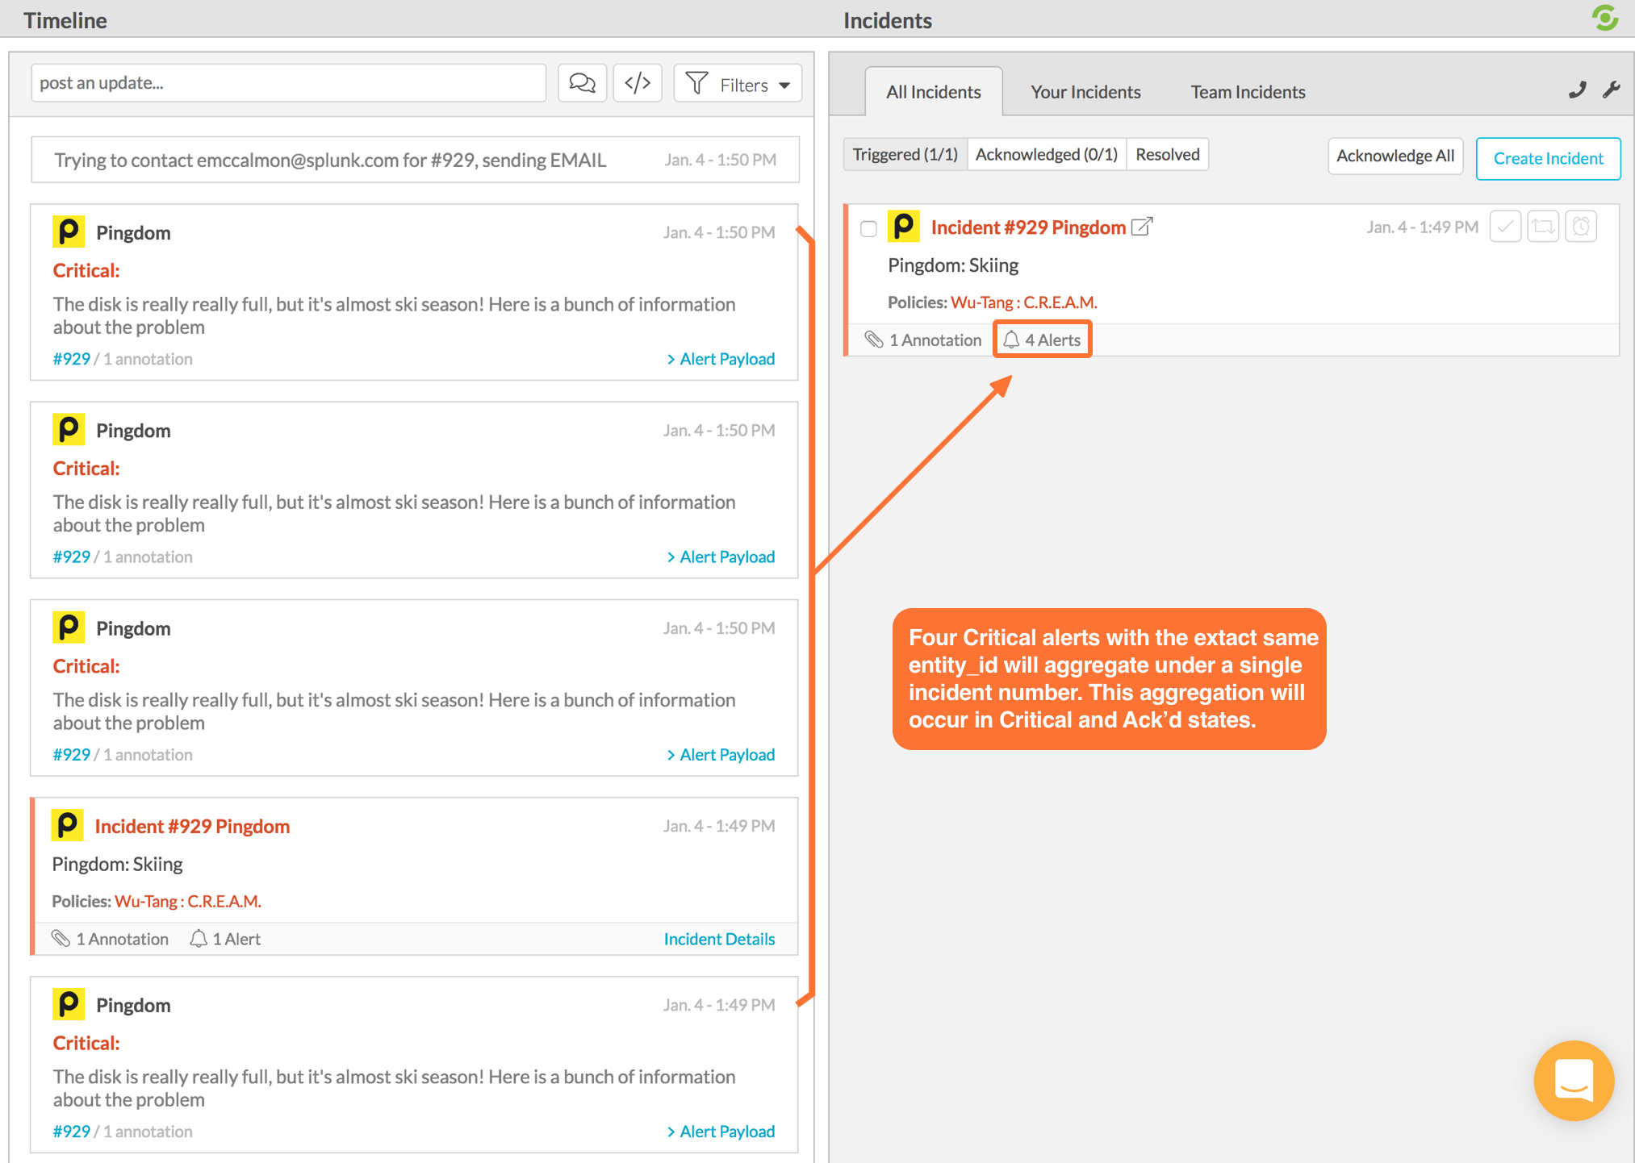Click 1 Alert bell in Timeline incident card

225,939
